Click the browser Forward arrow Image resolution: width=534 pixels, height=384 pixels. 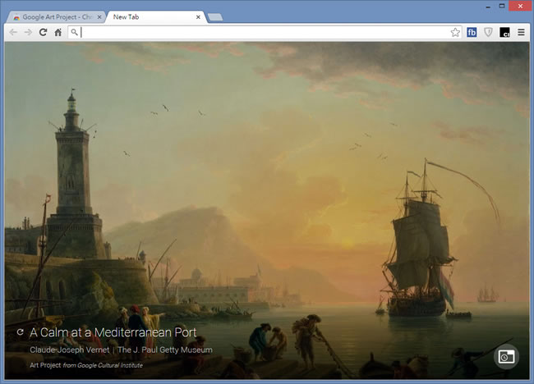[x=28, y=32]
